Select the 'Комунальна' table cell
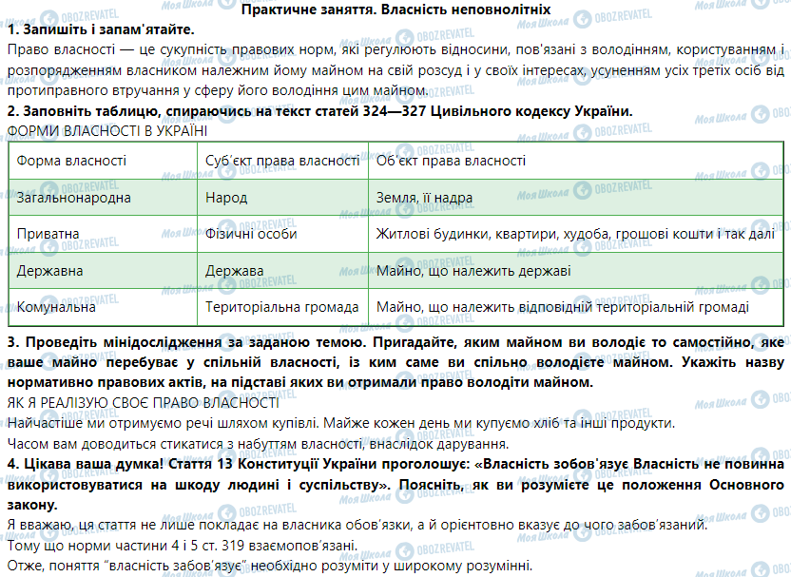Viewport: 791px width, 577px height. [56, 307]
